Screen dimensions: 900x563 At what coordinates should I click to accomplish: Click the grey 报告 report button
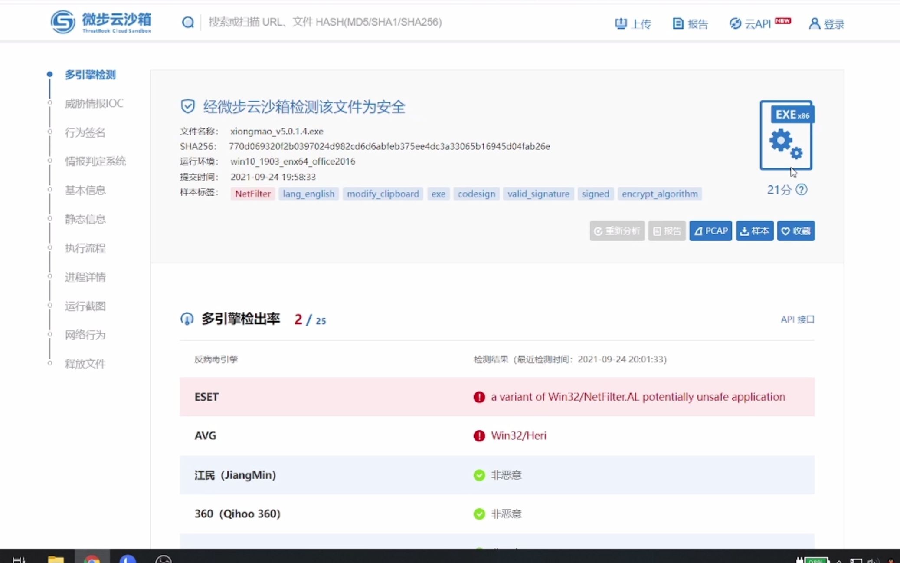[667, 231]
